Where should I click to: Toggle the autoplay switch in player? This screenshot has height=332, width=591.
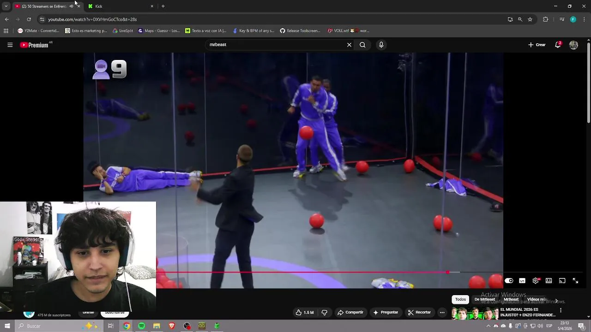click(x=509, y=281)
